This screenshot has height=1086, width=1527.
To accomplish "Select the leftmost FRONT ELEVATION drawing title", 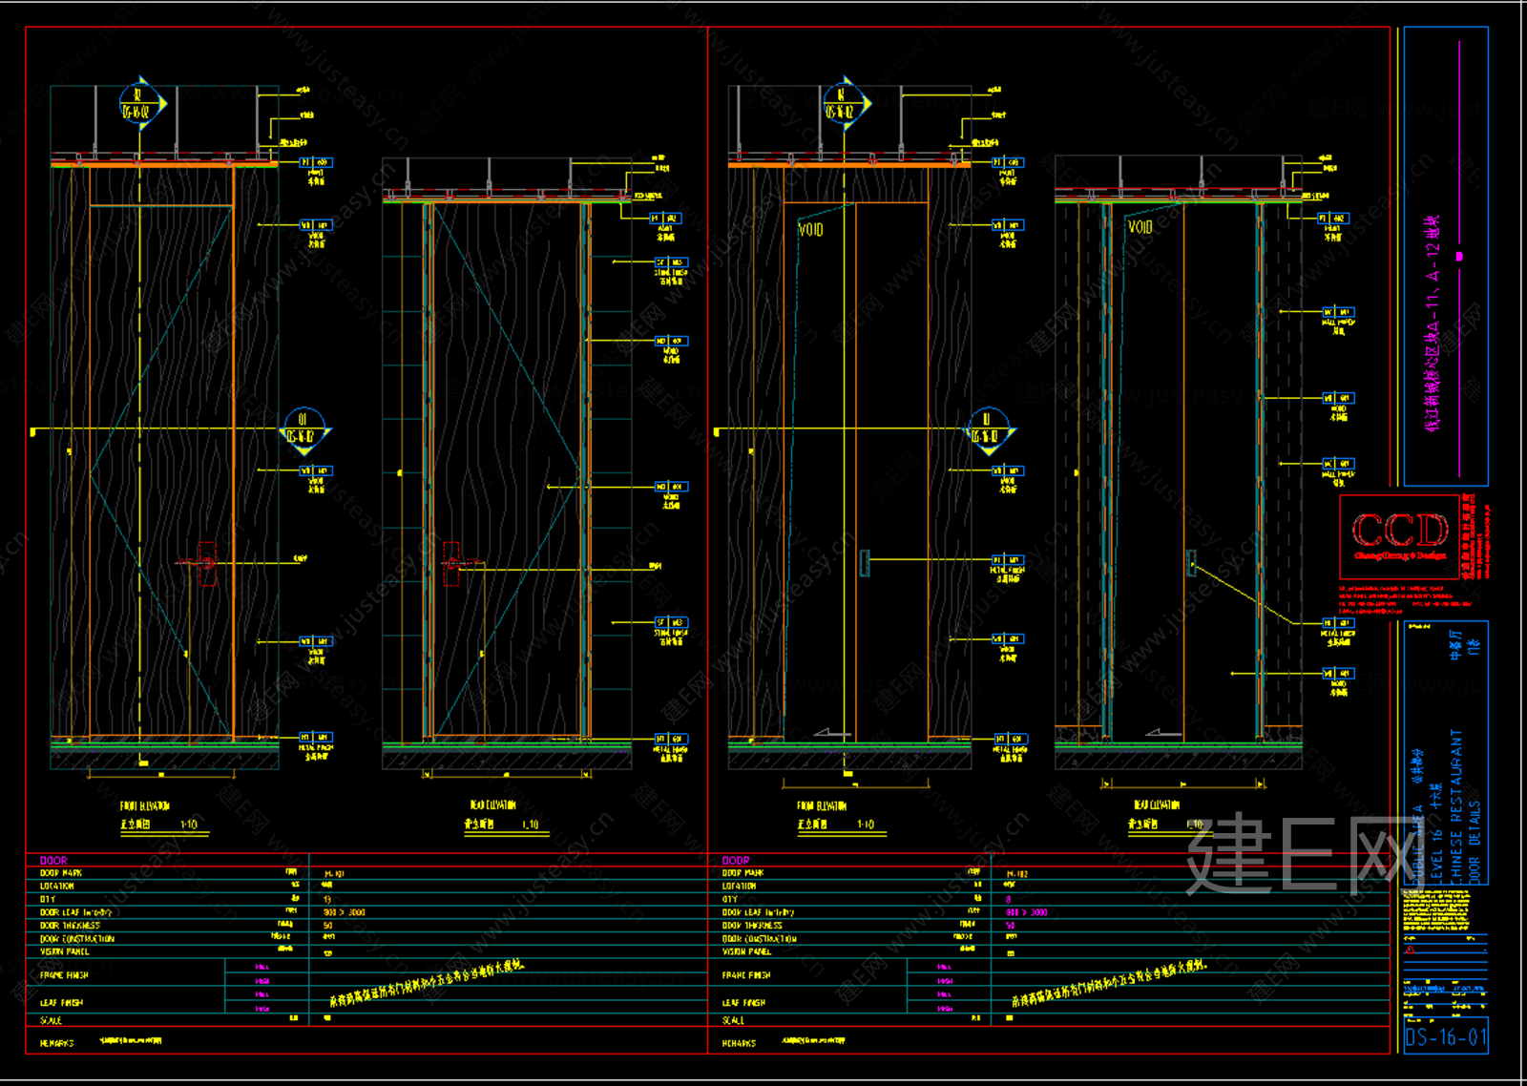I will [145, 806].
